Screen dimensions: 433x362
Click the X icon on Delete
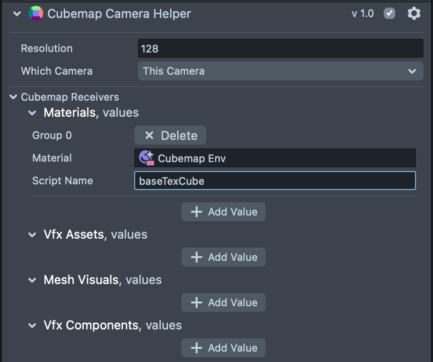pyautogui.click(x=149, y=136)
